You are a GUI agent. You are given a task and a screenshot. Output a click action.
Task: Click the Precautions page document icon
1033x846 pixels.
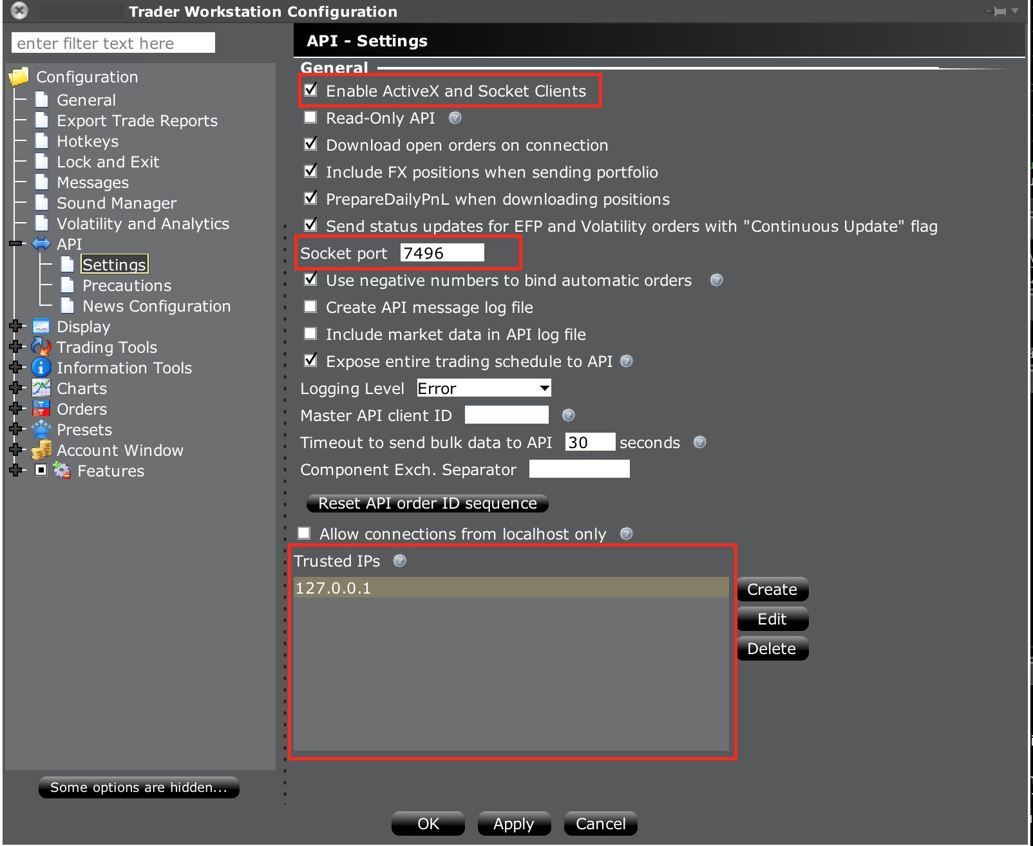[68, 285]
